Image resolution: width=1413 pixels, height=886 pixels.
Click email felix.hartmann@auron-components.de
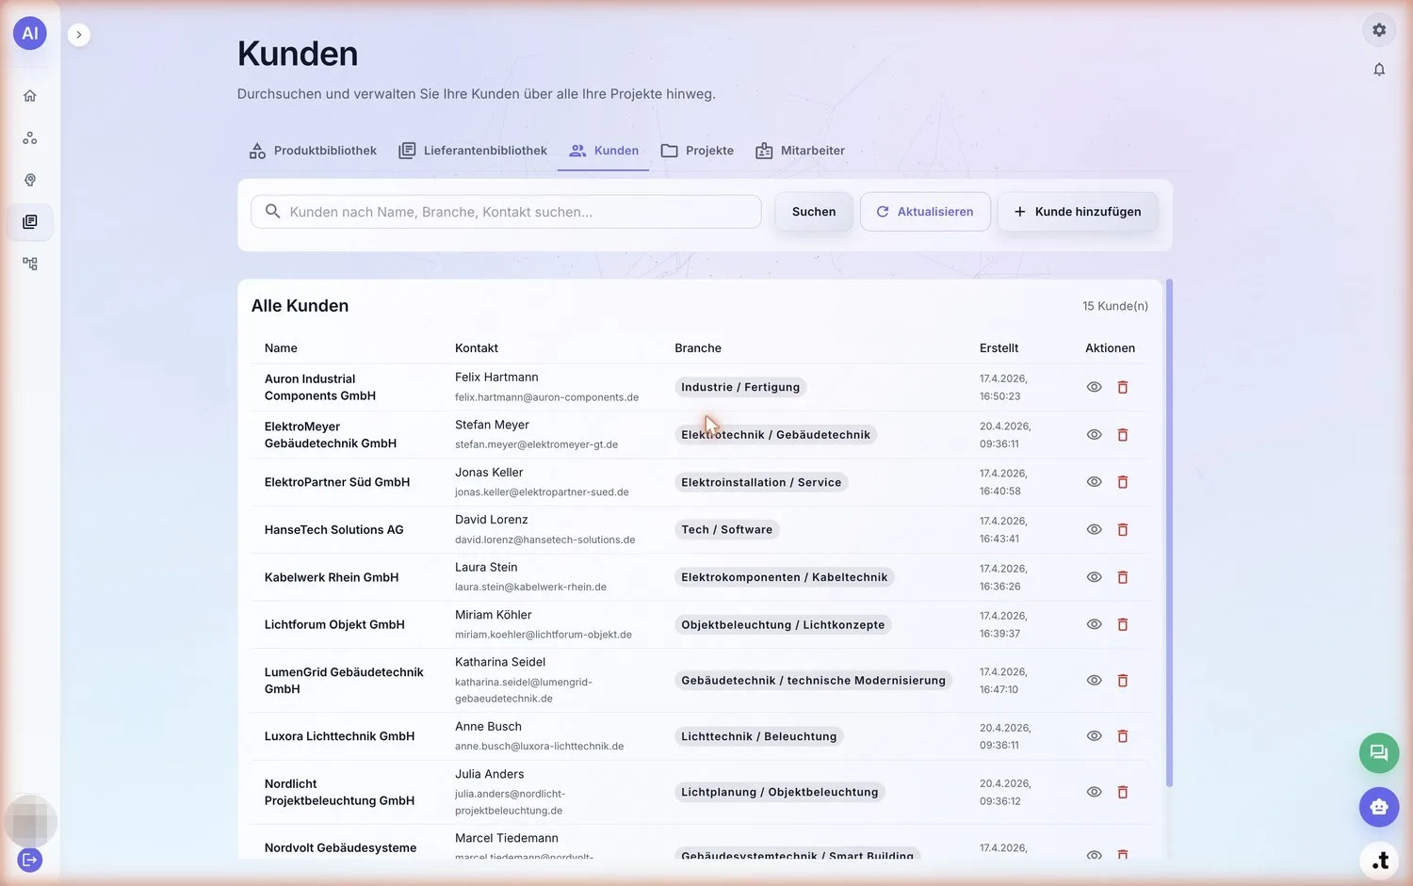point(546,397)
